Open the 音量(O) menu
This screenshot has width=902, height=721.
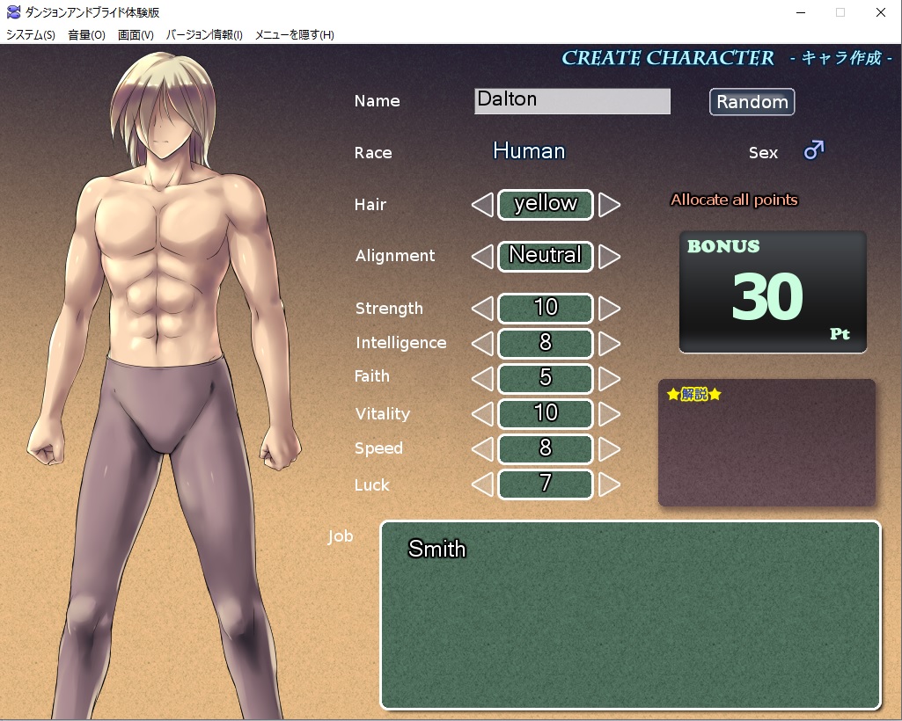(86, 34)
